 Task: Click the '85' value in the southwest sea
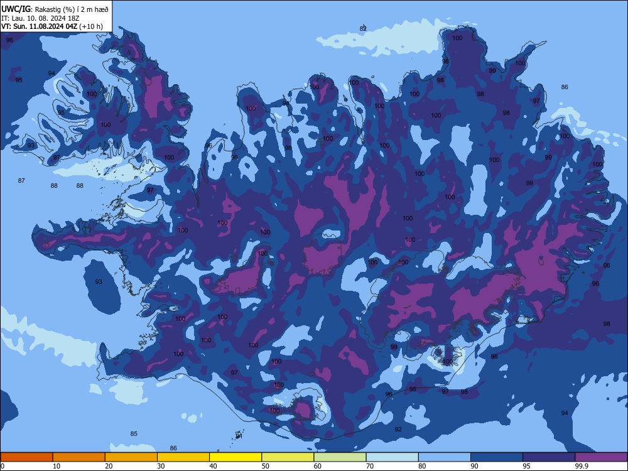coord(134,434)
